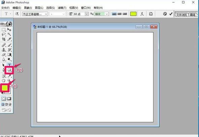Image resolution: width=199 pixels, height=137 pixels.
Task: Select the Pen tool
Action: (x=3, y=70)
